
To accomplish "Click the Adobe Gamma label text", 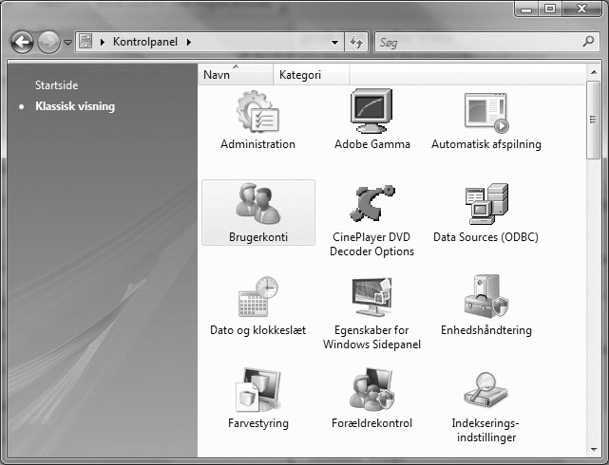I will (372, 144).
